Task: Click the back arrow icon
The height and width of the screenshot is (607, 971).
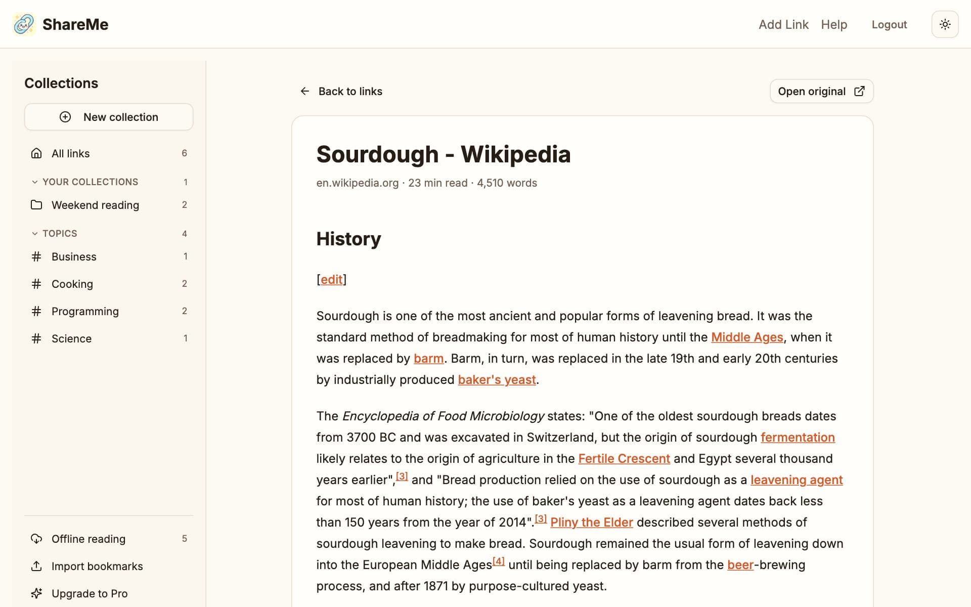Action: pos(304,91)
